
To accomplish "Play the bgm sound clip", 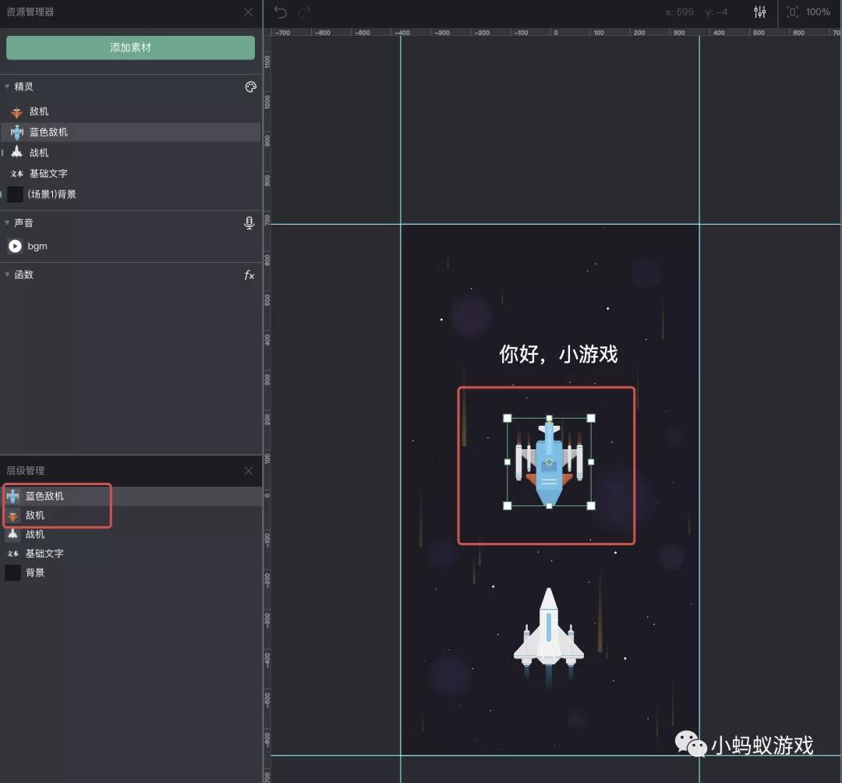I will coord(13,246).
